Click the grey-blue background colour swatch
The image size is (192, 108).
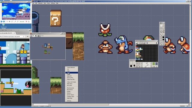[x=157, y=64]
